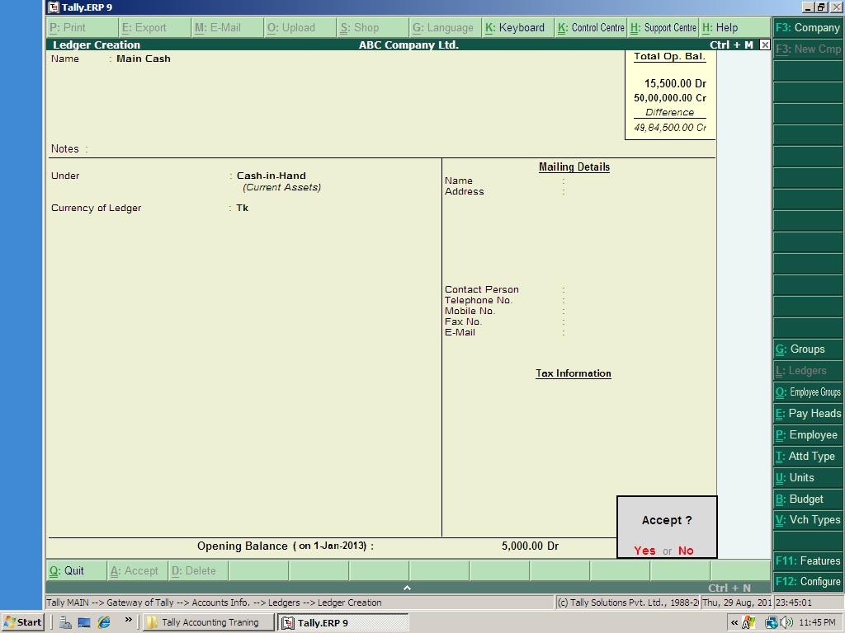The height and width of the screenshot is (633, 845).
Task: Click the volume speaker icon in system tray
Action: [785, 622]
